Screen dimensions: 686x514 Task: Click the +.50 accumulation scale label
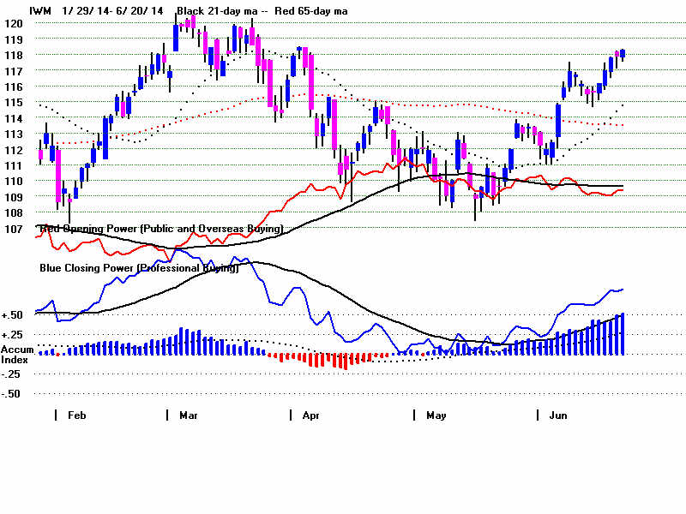pos(12,315)
